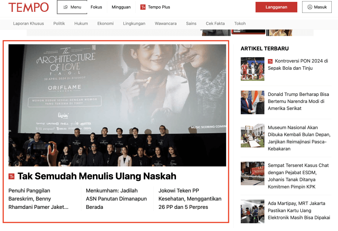Image resolution: width=338 pixels, height=231 pixels.
Task: Click T+ badge beside Kontroversi PON 2024
Action: tap(270, 61)
